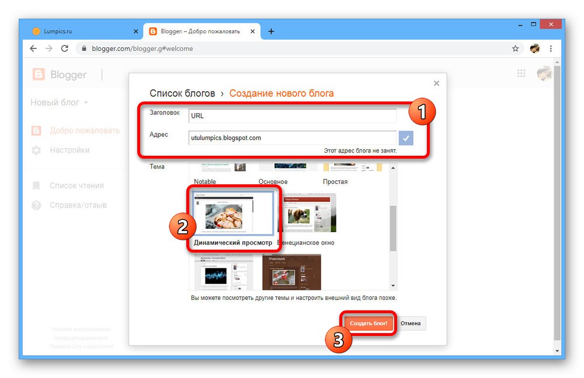Click the Заголовок text field

[293, 116]
